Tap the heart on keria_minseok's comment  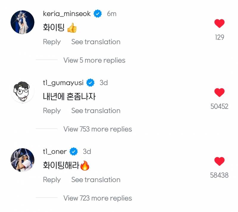tap(219, 23)
